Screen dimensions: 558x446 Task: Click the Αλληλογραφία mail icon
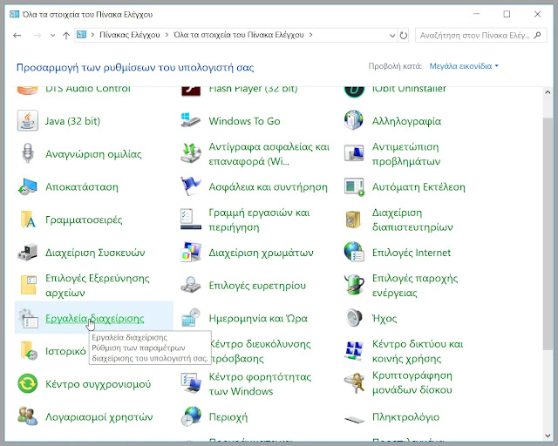(354, 120)
